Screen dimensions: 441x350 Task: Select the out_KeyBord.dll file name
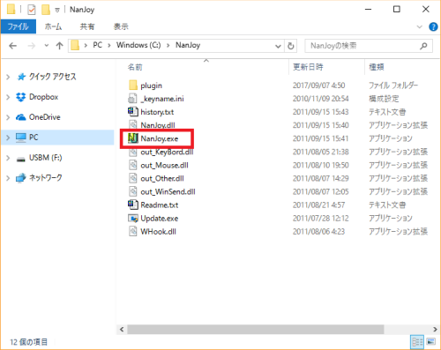(167, 152)
